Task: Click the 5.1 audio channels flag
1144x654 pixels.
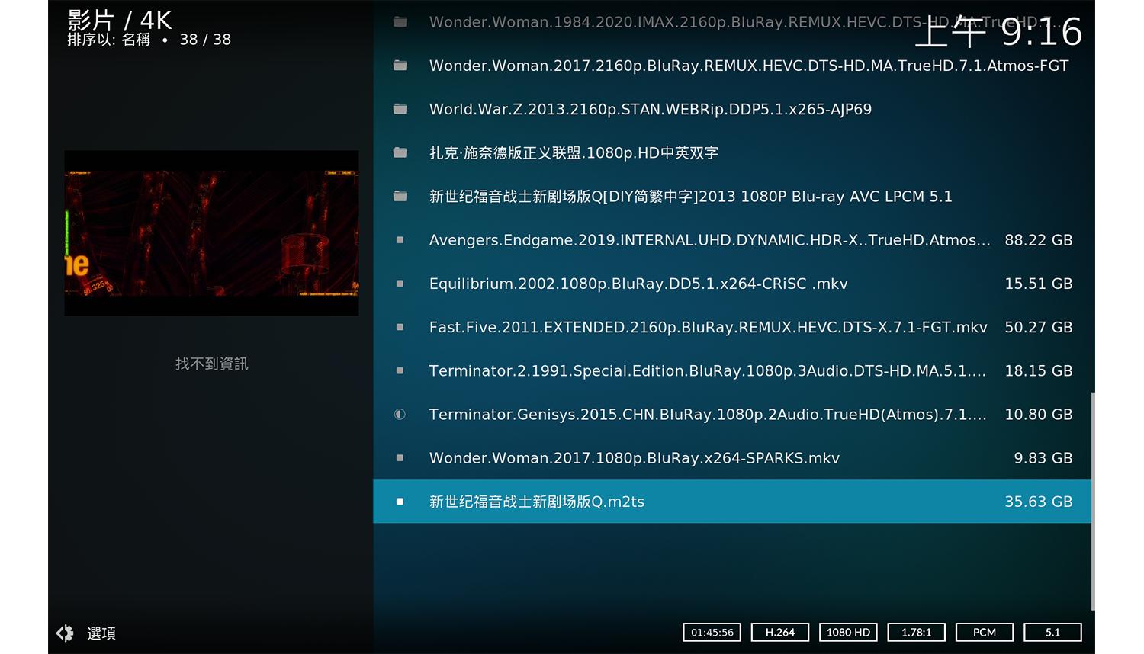Action: (x=1052, y=632)
